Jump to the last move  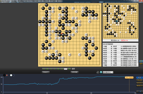point(62,69)
